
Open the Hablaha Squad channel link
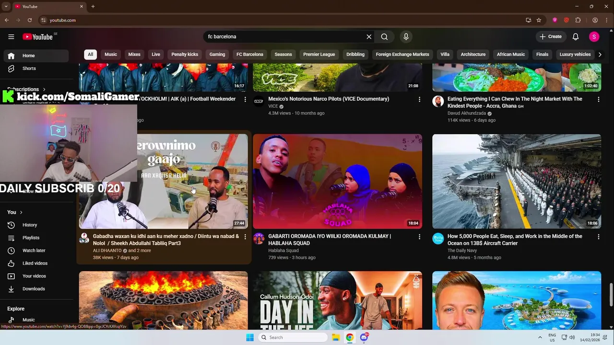(283, 251)
